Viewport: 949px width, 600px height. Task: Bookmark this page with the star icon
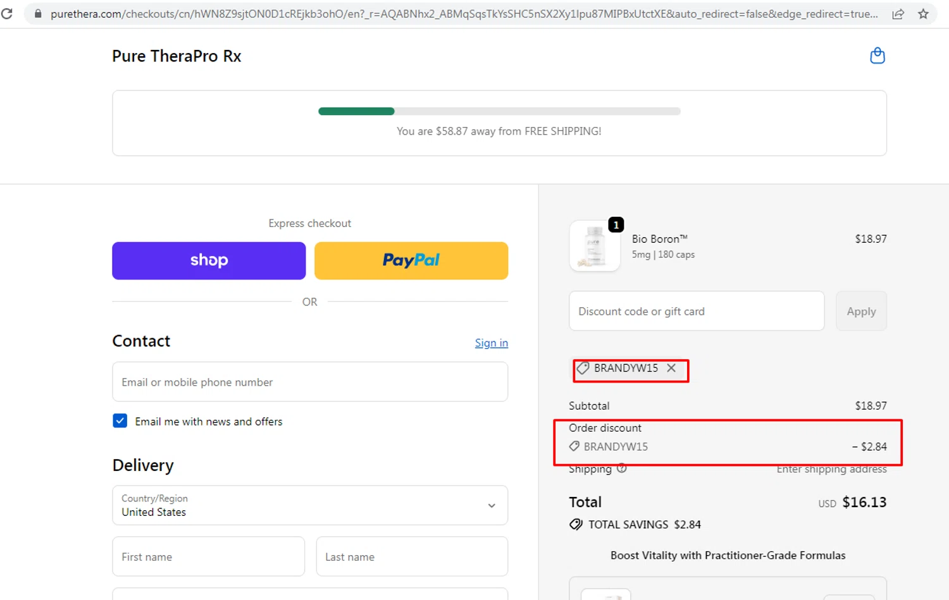pos(923,14)
